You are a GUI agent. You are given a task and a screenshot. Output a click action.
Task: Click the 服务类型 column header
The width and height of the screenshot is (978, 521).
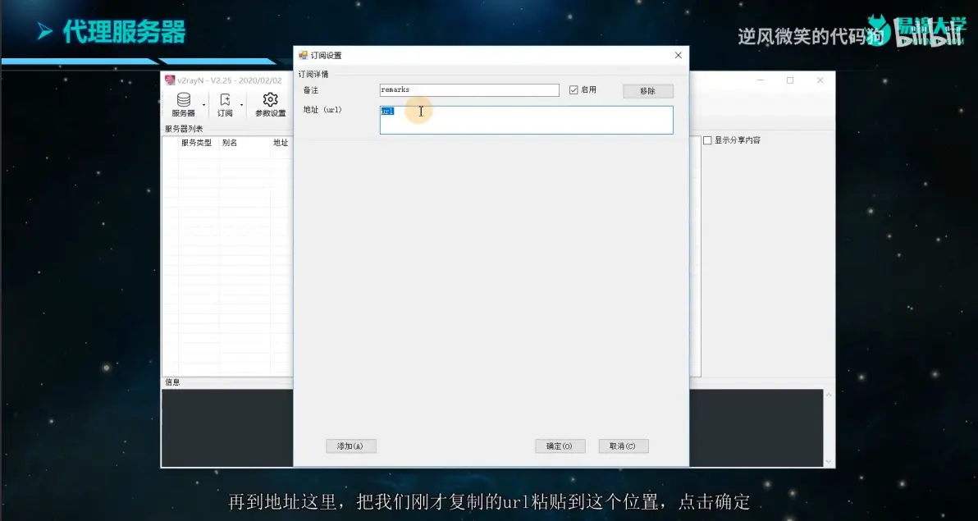(196, 143)
